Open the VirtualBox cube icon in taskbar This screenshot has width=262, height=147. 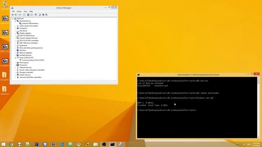tap(45, 144)
